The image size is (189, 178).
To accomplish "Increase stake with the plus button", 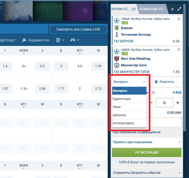I will coord(178,103).
